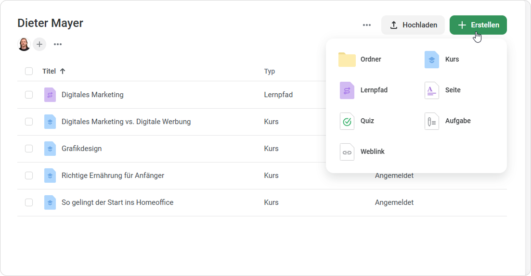
Task: Open Richtige Ernährung für Anfänger course
Action: click(x=113, y=176)
